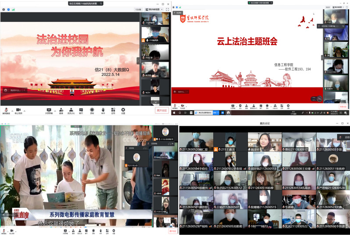Open Apps icon in the top-left meeting toolbar
This screenshot has height=235, width=350.
click(113, 110)
